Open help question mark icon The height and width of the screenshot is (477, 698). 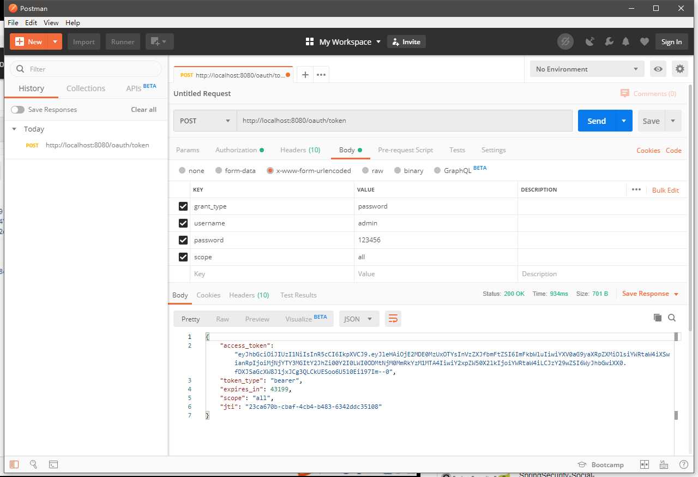[683, 464]
